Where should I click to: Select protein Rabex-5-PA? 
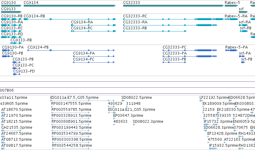click(237, 47)
